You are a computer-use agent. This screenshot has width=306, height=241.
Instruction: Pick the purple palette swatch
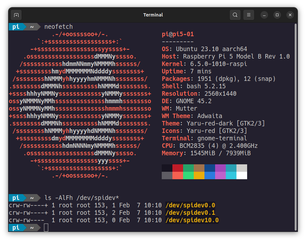(220, 168)
